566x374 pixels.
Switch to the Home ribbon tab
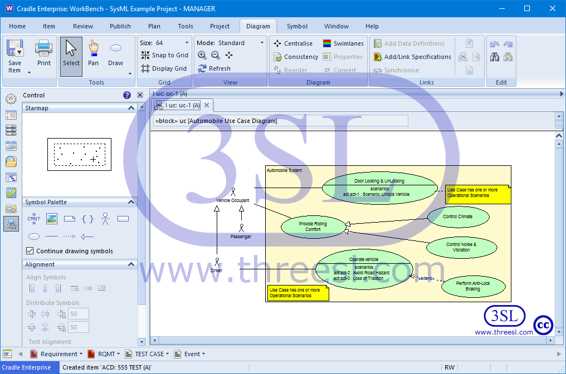[17, 26]
